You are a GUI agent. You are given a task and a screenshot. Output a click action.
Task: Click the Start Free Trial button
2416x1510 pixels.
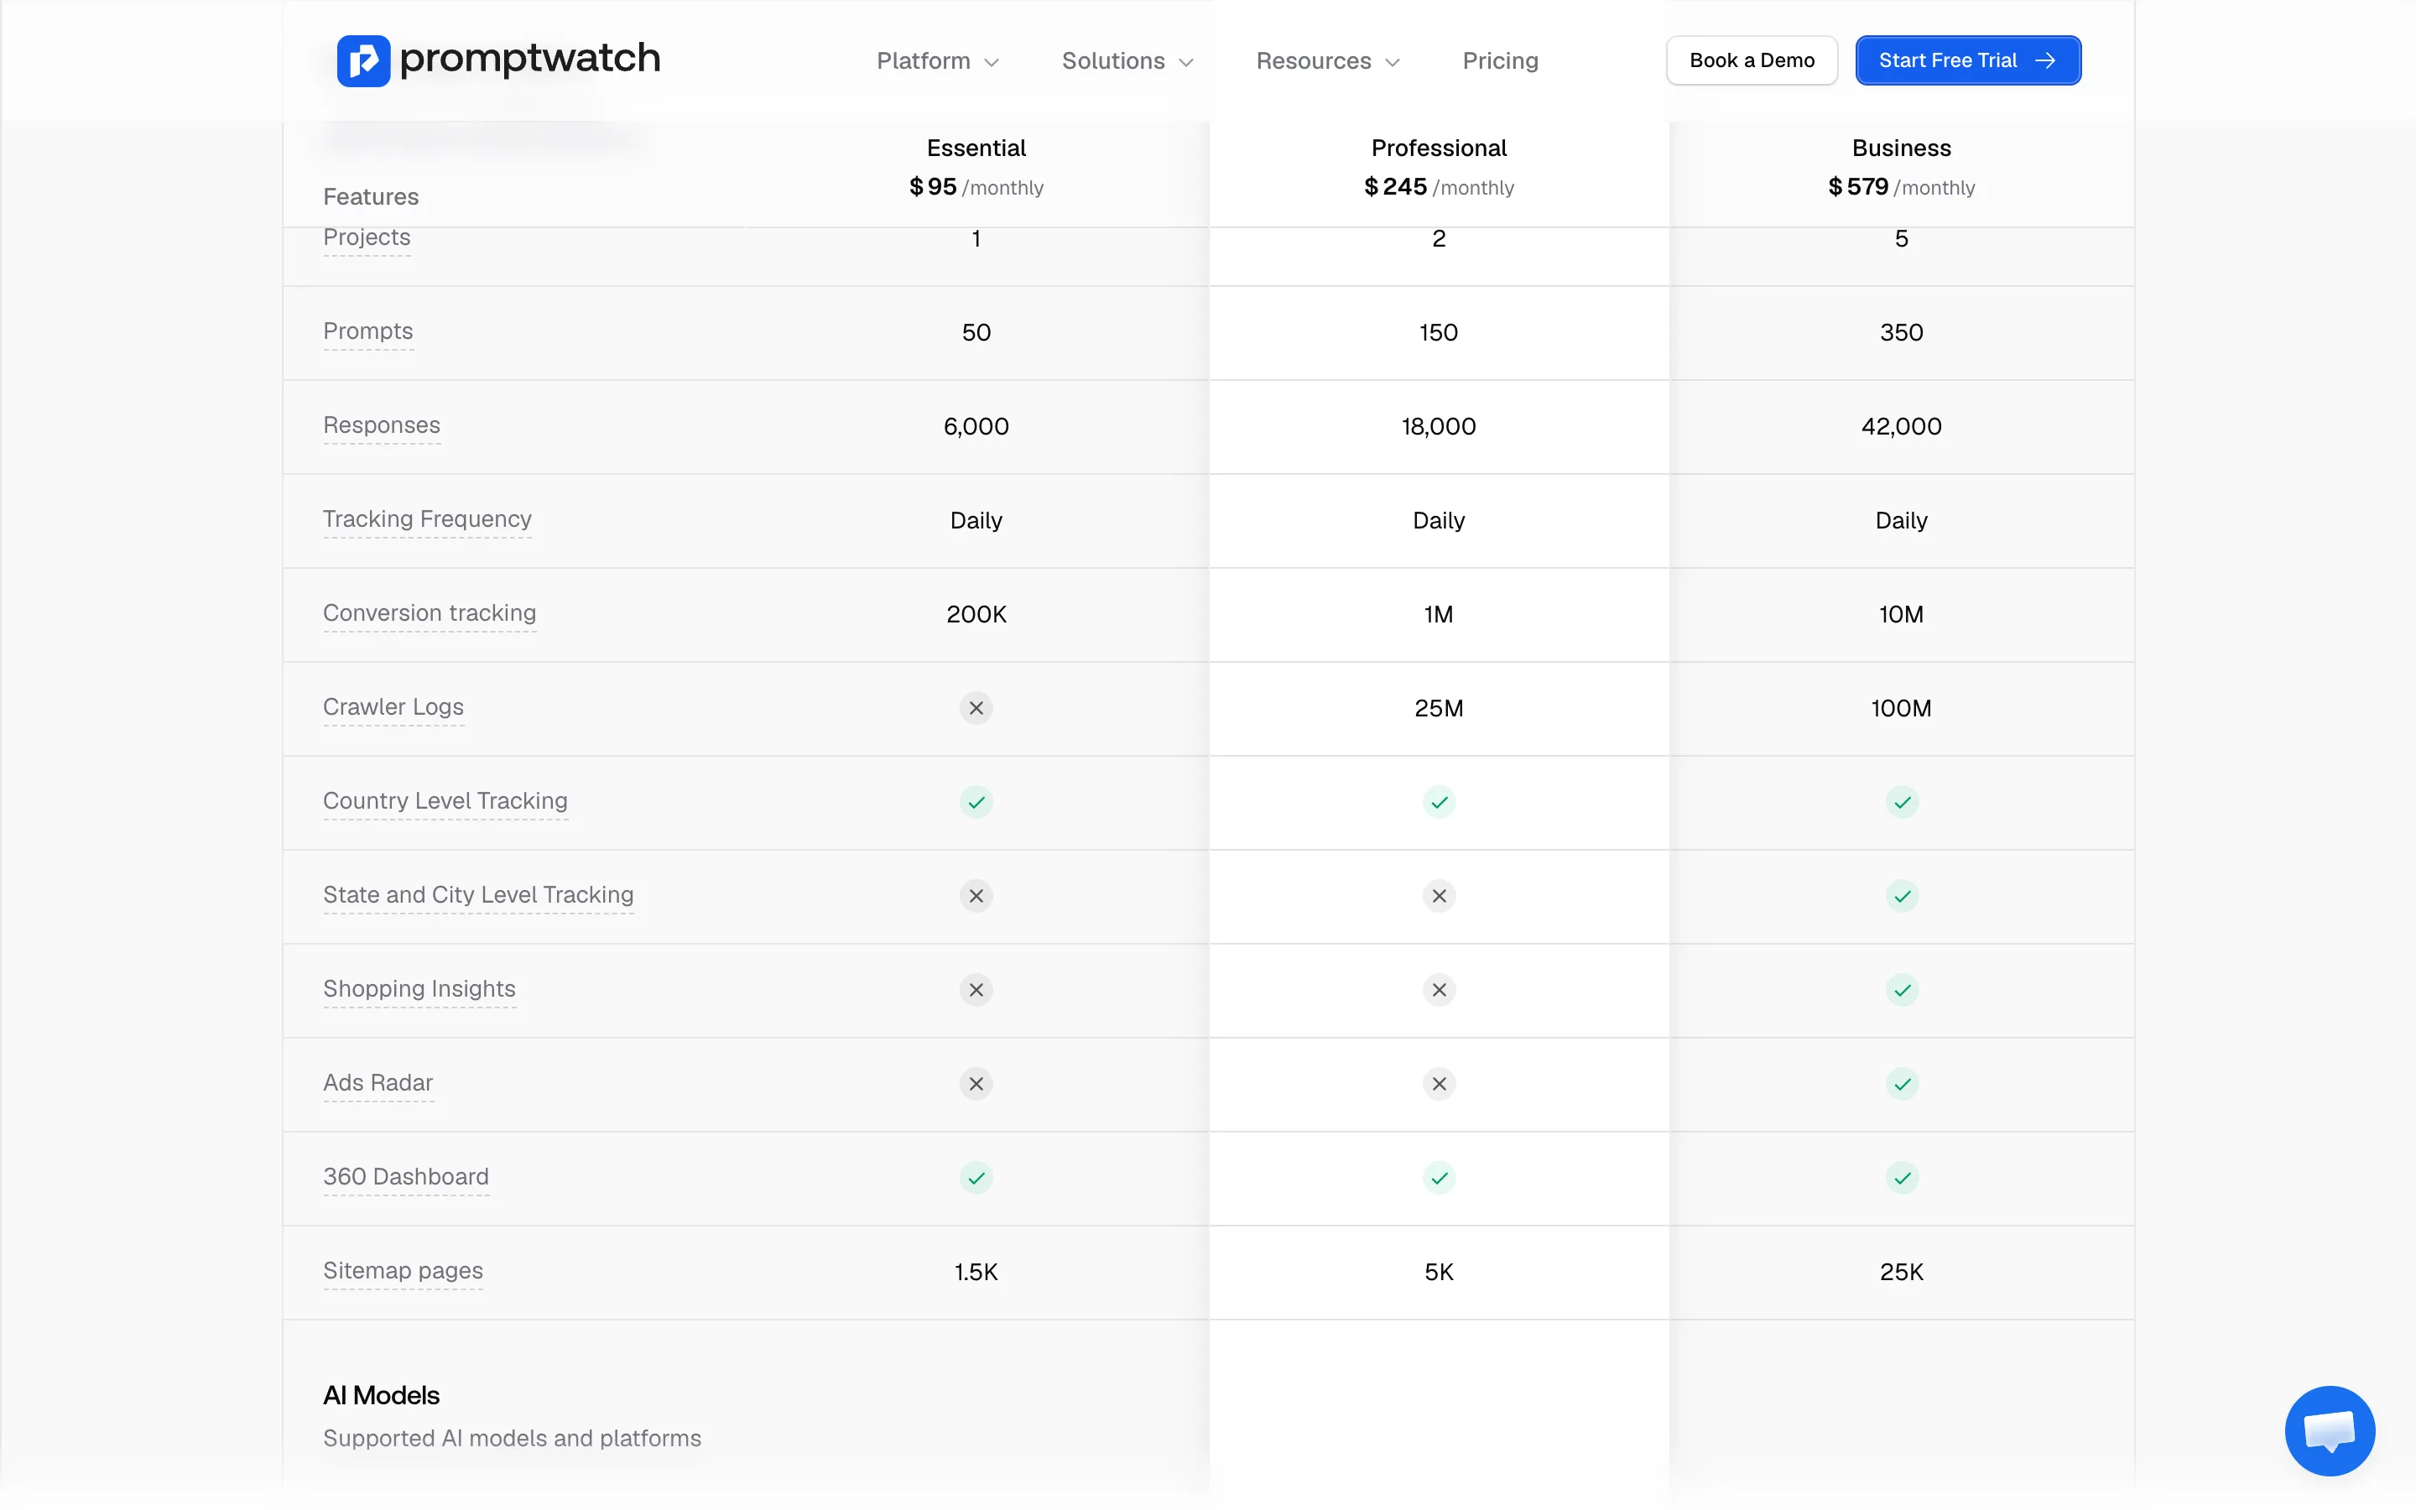1968,61
